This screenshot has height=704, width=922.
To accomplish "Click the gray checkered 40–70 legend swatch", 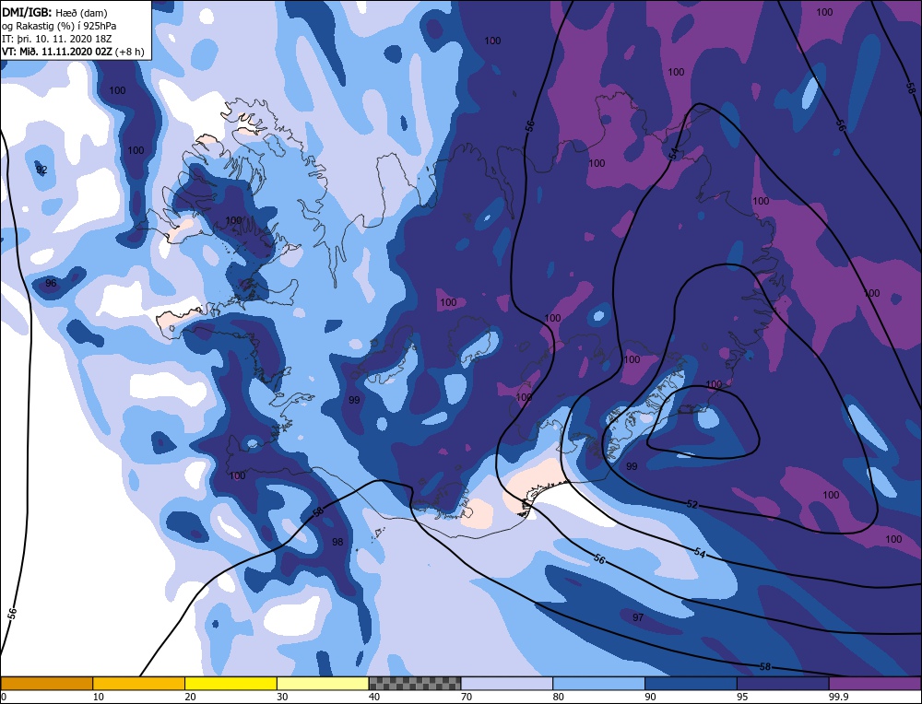I will (415, 683).
